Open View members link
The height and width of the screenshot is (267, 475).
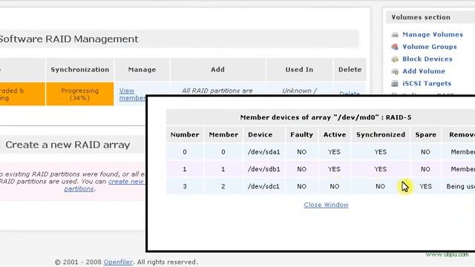[132, 94]
